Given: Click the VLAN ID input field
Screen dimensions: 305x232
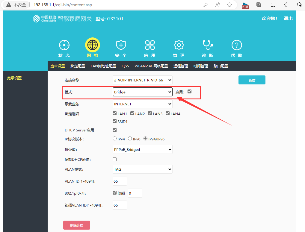Looking at the screenshot, I should (x=120, y=181).
